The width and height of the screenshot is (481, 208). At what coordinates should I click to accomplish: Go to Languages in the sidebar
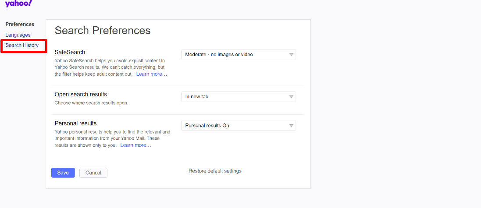point(18,35)
